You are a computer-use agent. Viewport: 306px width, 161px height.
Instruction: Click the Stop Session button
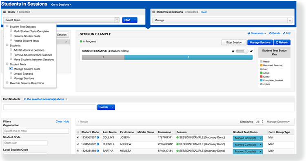(234, 42)
